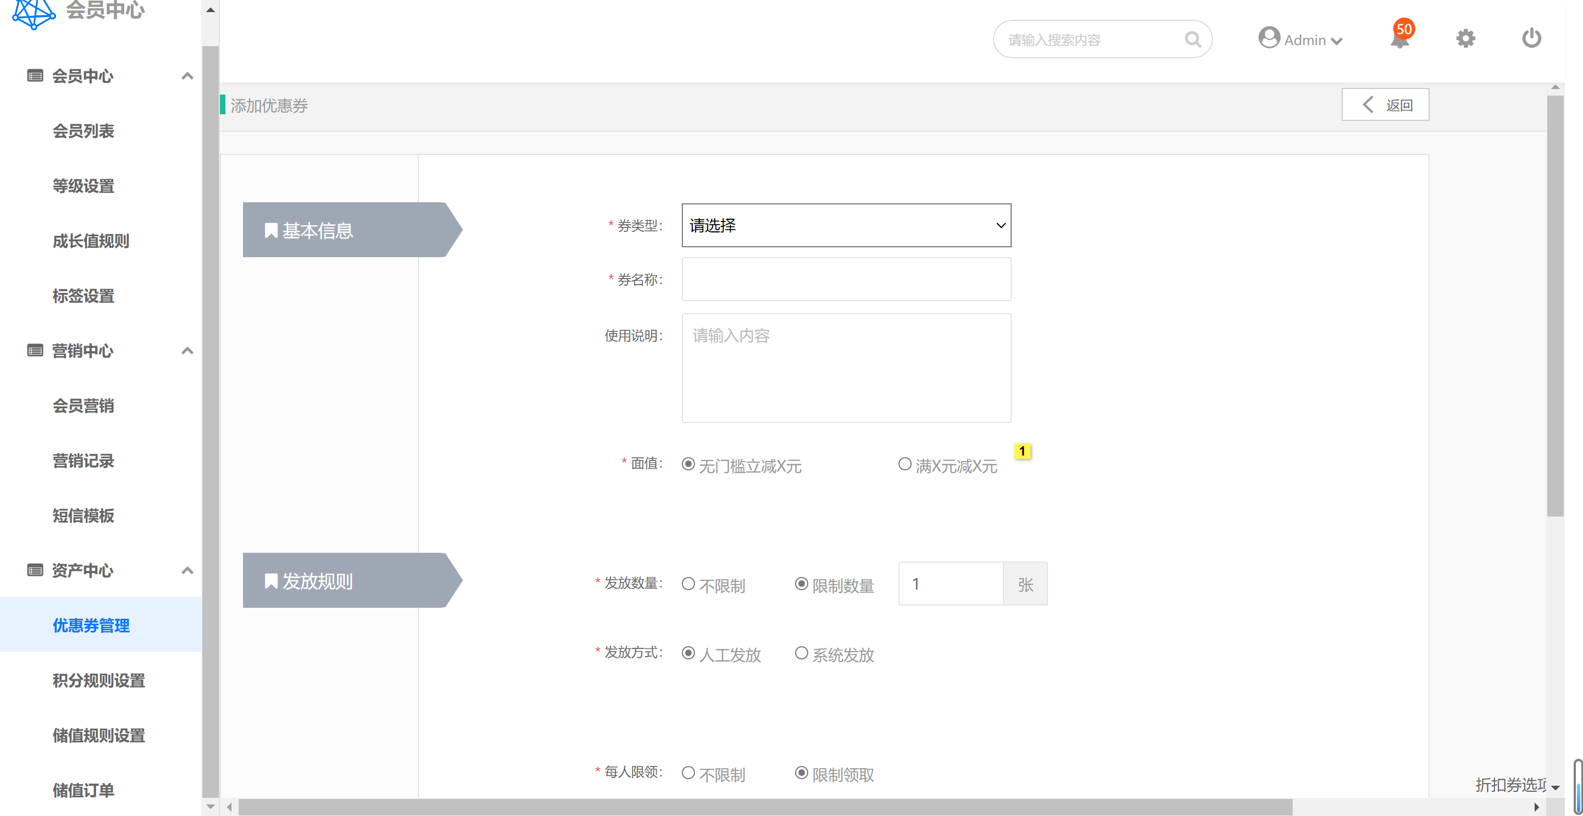Click the 使用说明 text area
Image resolution: width=1583 pixels, height=816 pixels.
pyautogui.click(x=846, y=368)
